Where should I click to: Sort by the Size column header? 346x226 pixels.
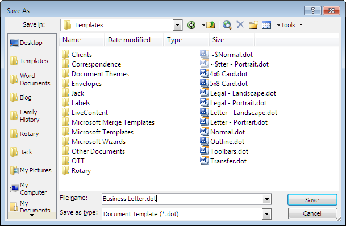232,40
